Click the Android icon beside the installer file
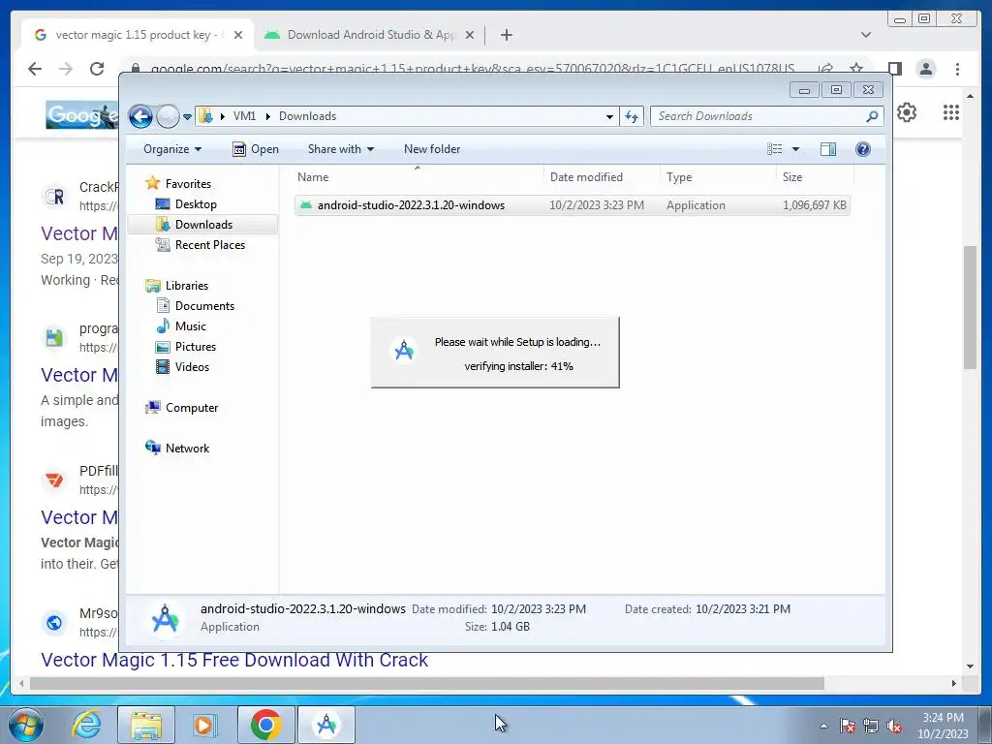Screen dimensions: 992x744 306,205
